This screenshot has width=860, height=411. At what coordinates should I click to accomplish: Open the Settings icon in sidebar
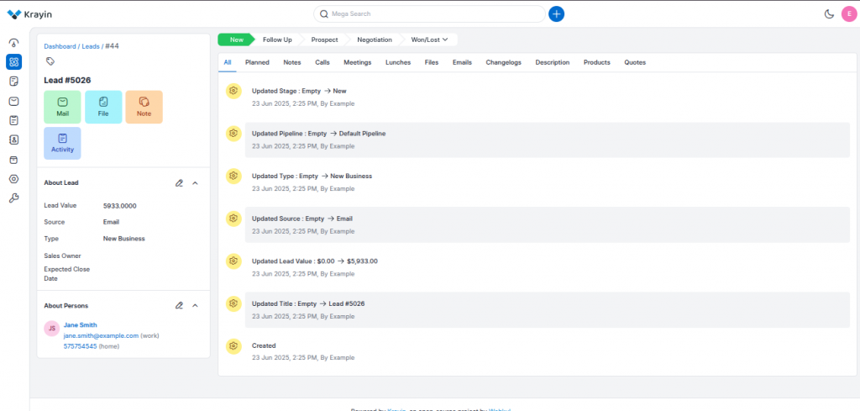(x=14, y=179)
